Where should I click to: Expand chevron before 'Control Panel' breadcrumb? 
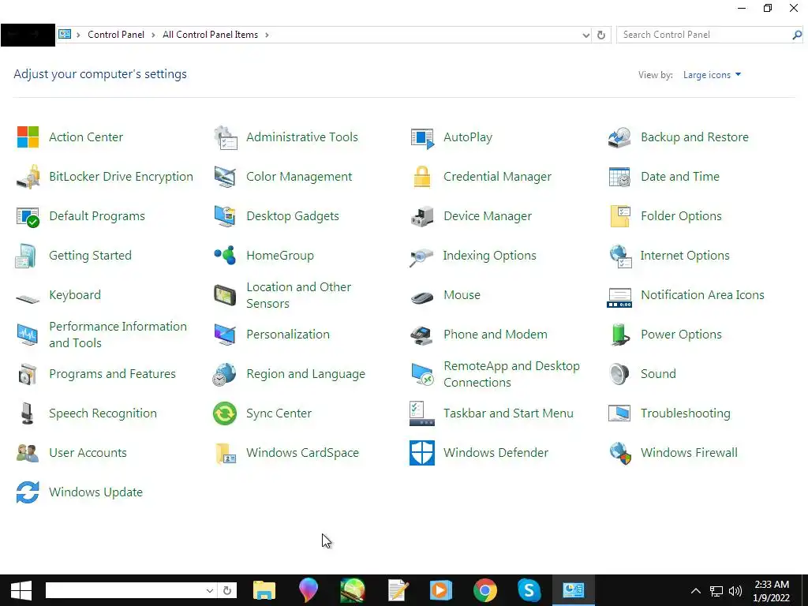[78, 35]
